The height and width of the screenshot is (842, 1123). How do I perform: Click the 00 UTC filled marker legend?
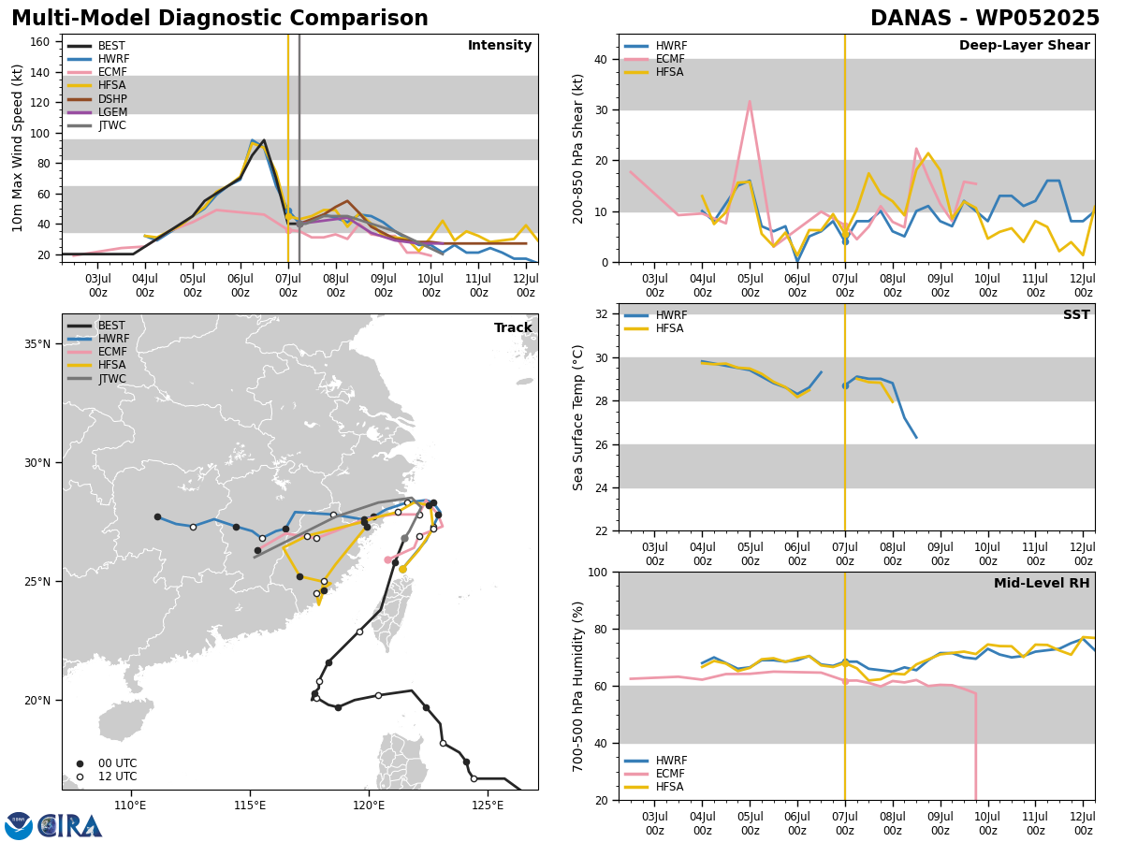[x=106, y=763]
